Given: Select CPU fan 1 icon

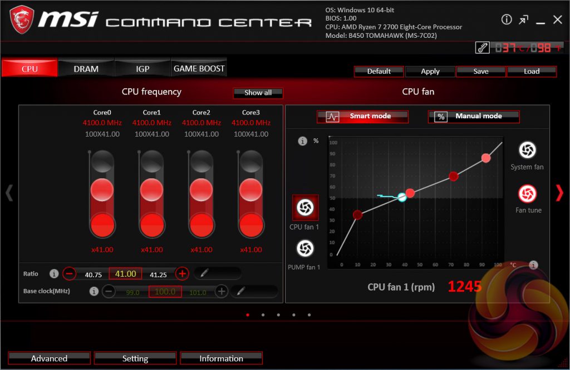Looking at the screenshot, I should point(306,207).
